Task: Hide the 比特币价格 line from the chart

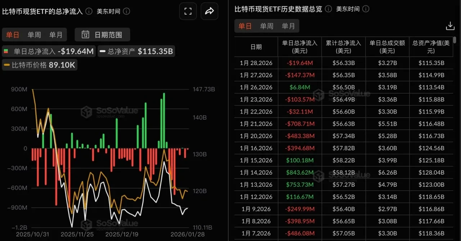Action: coord(40,65)
